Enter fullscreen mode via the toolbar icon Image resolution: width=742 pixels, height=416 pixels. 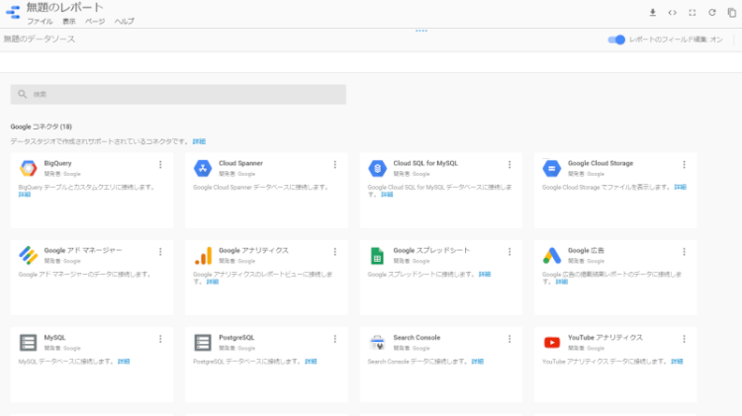(693, 13)
